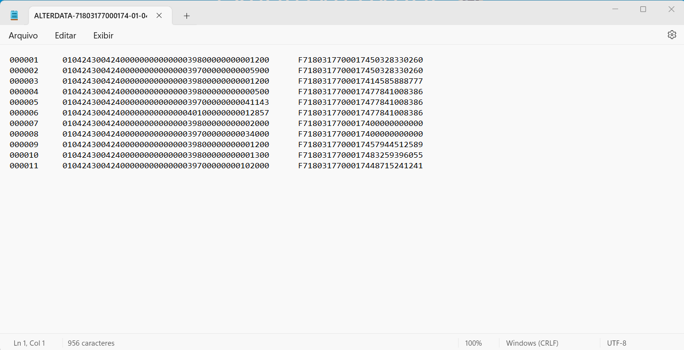
Task: Click the value ending in 0000005900
Action: [166, 71]
